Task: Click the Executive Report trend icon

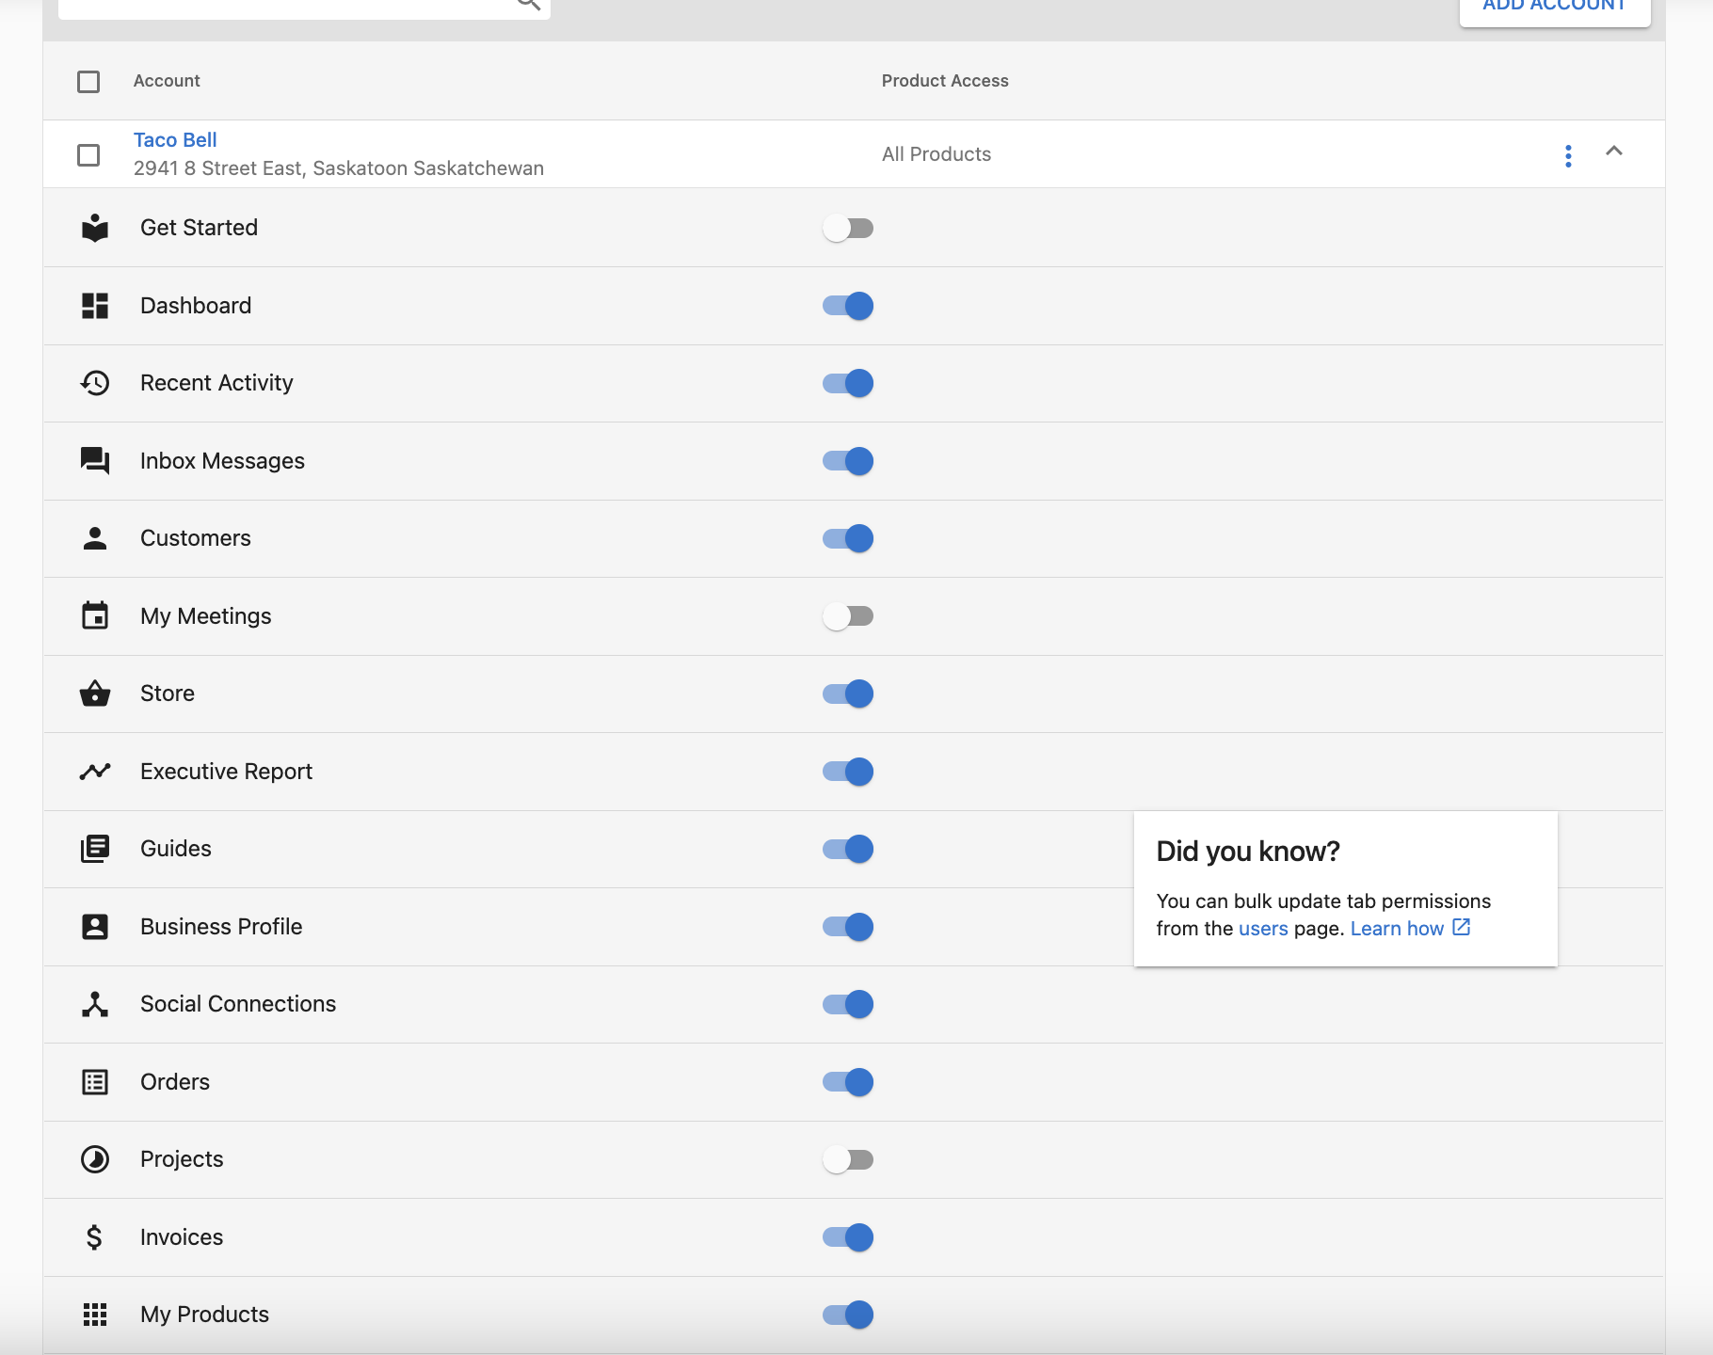Action: [95, 772]
